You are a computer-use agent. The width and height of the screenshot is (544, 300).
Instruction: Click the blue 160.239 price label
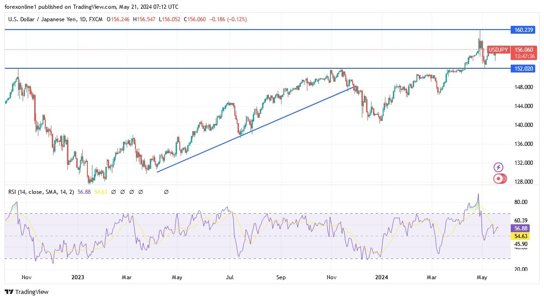(524, 30)
